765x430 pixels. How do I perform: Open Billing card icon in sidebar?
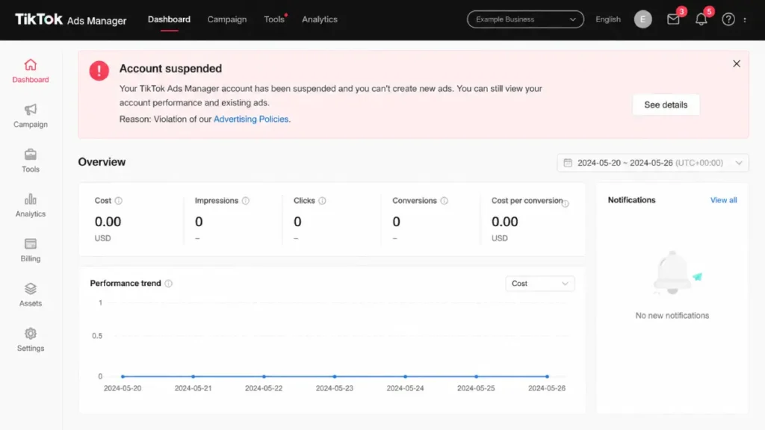(x=30, y=244)
